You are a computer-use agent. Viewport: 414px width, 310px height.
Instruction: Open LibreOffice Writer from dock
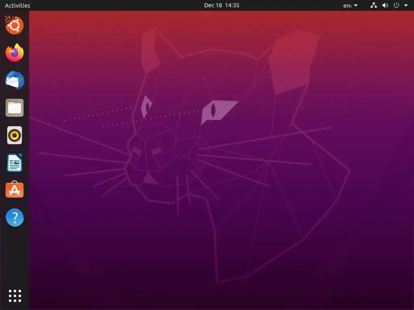(15, 163)
